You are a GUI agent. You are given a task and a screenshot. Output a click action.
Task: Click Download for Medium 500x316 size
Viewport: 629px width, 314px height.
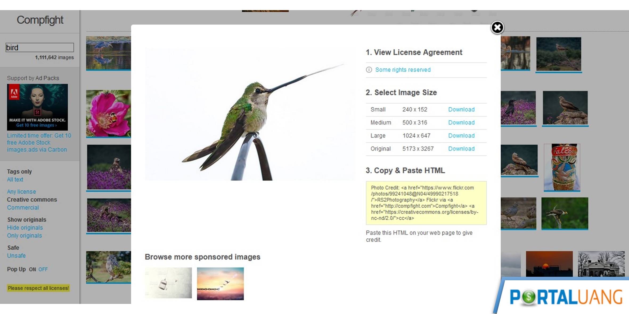(461, 122)
